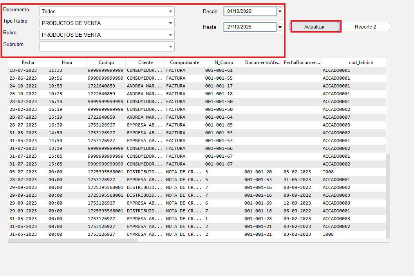Sort by the Fecha column header

28,62
